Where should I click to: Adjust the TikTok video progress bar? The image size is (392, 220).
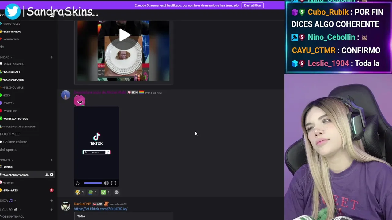click(x=92, y=183)
